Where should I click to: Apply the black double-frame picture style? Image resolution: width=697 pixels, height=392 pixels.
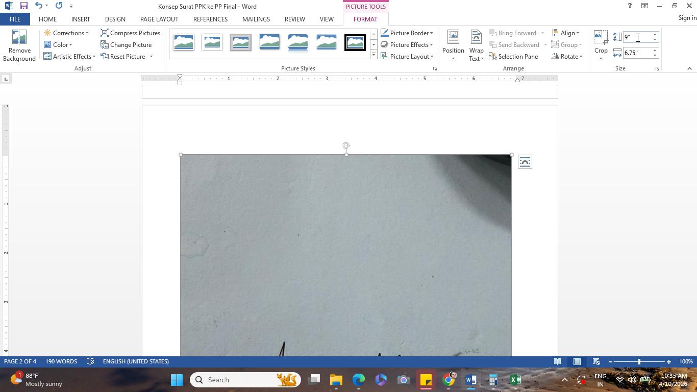[355, 42]
